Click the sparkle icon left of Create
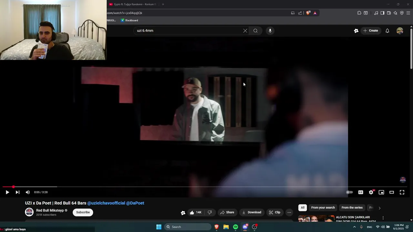 click(356, 31)
